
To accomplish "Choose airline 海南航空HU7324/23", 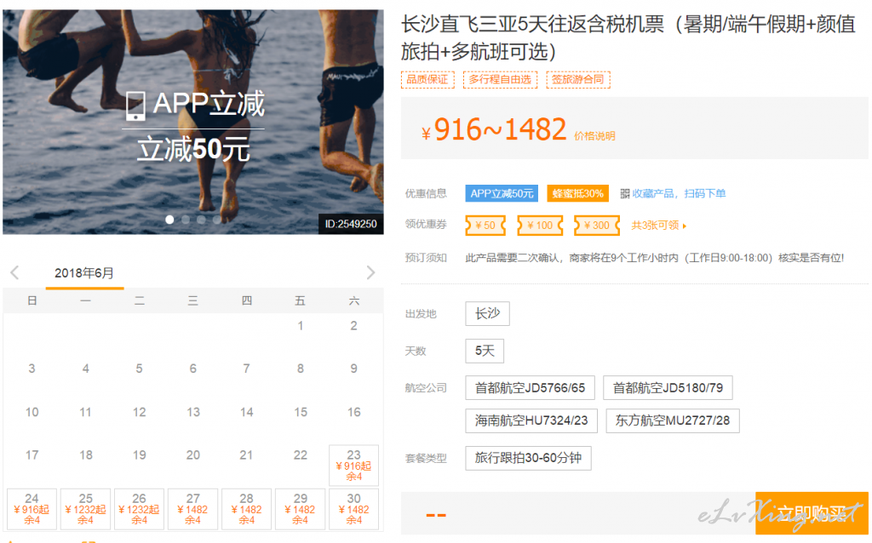I will coord(531,420).
